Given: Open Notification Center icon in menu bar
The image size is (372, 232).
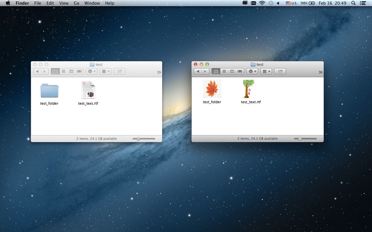Looking at the screenshot, I should coord(363,3).
